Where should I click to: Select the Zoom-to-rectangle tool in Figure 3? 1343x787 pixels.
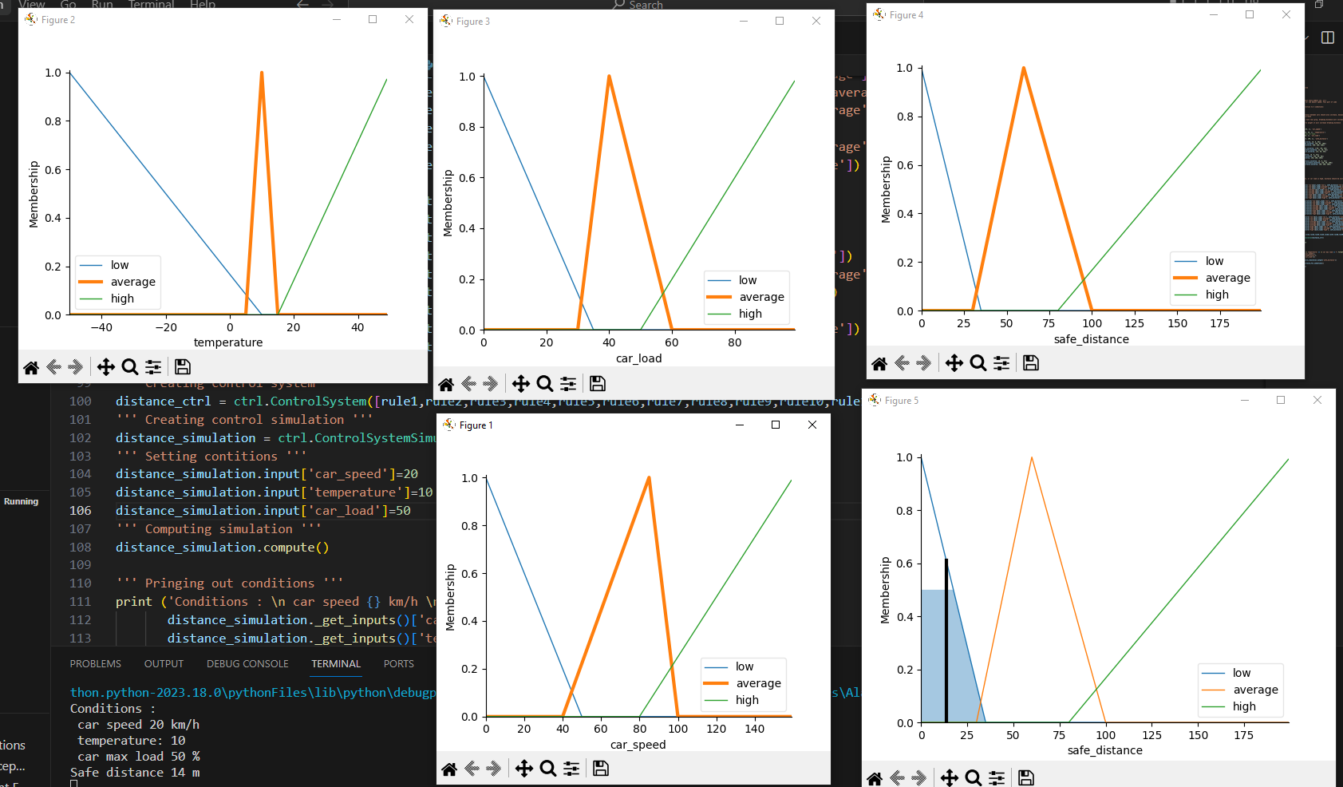545,383
